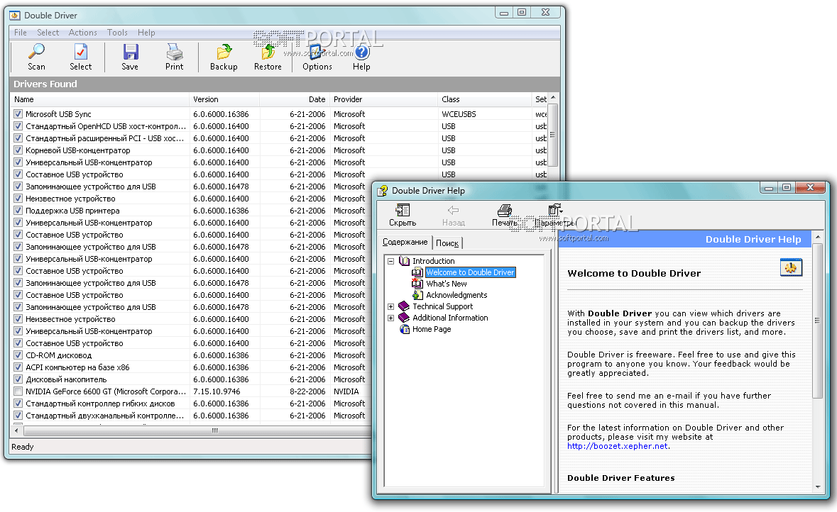
Task: Open the boozet.xepher.net link
Action: 618,446
